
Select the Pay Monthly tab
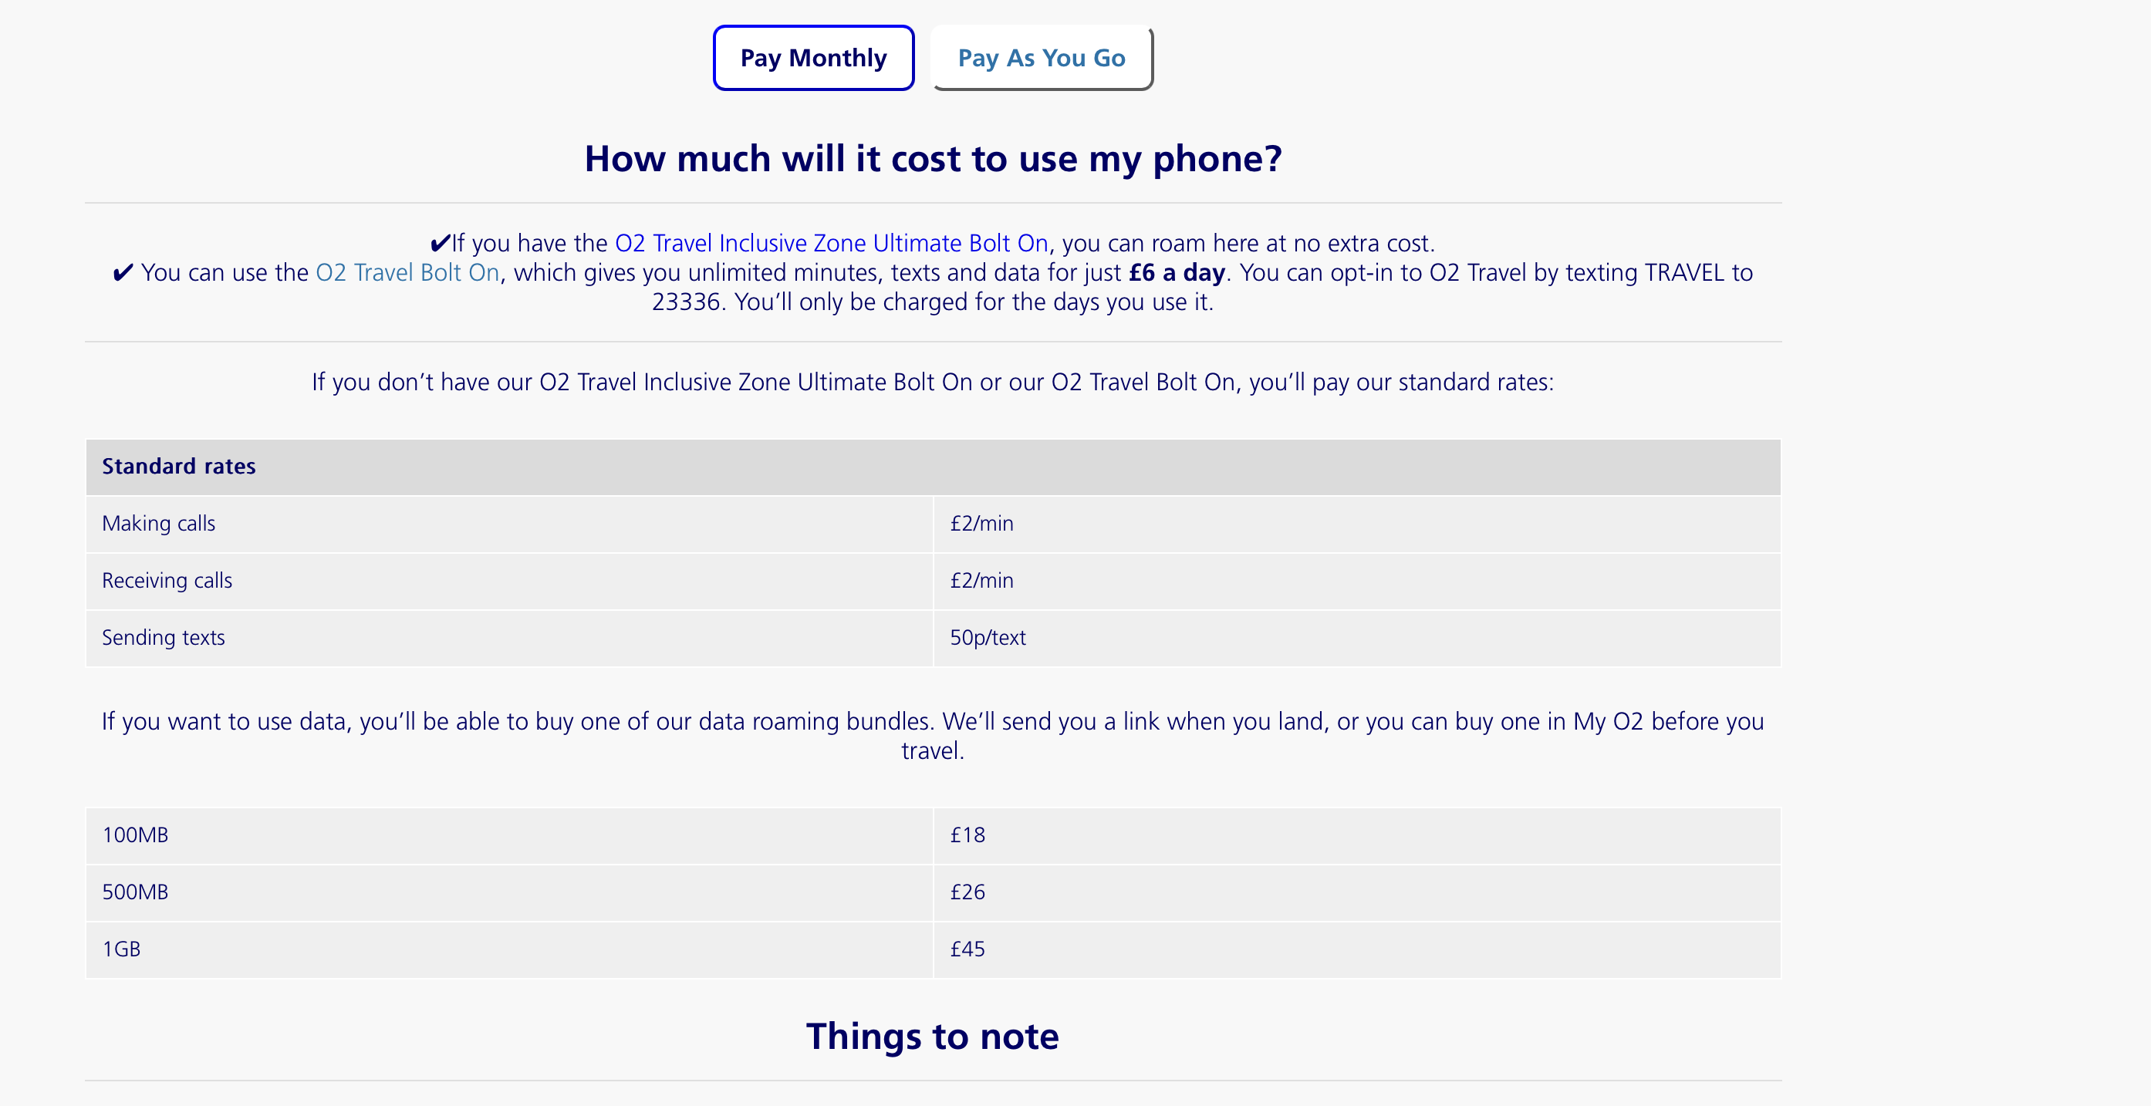click(x=812, y=57)
